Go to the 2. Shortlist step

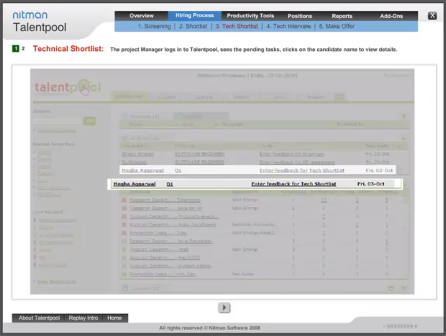pyautogui.click(x=193, y=26)
